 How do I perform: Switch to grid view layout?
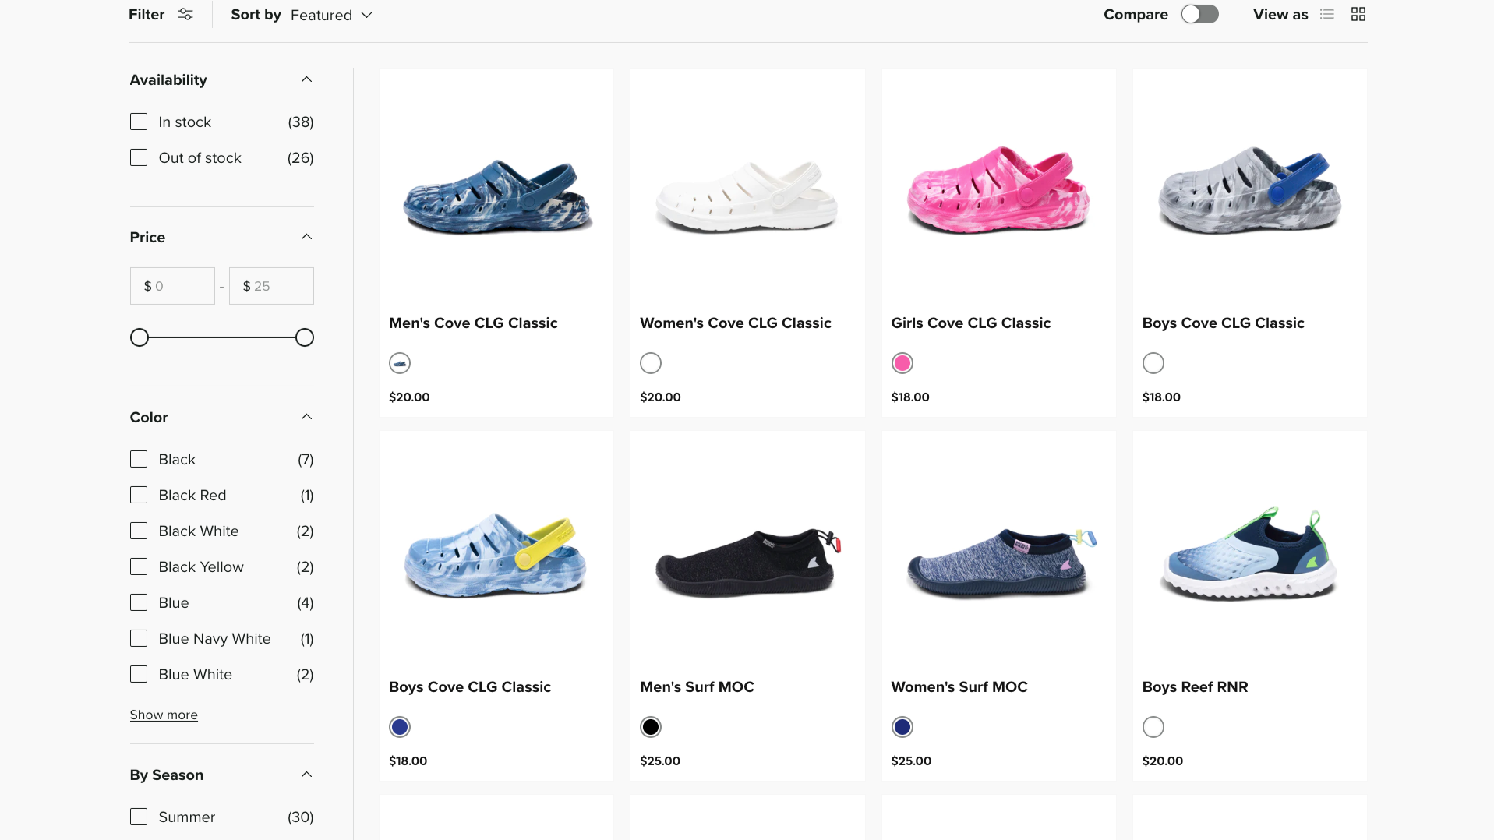coord(1358,14)
